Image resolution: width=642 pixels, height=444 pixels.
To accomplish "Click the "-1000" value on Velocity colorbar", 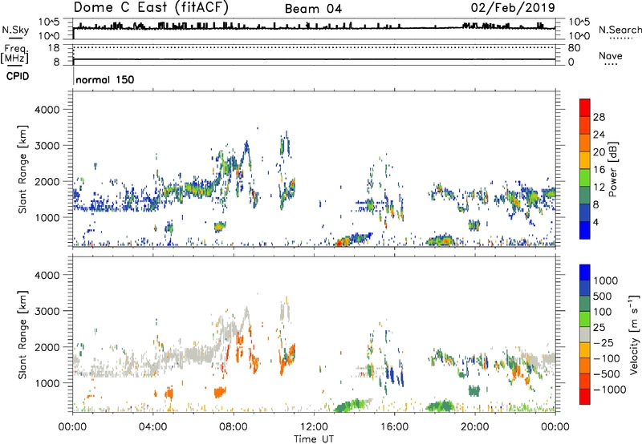I will (609, 390).
